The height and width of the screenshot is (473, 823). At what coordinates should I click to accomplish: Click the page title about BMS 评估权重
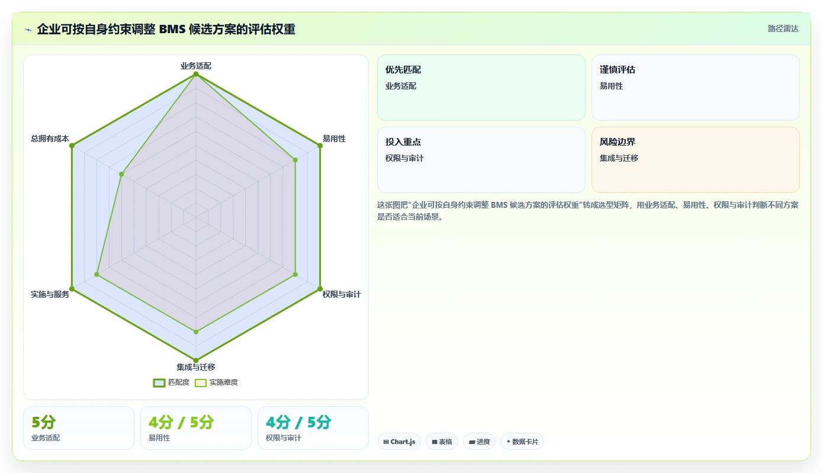tap(166, 29)
